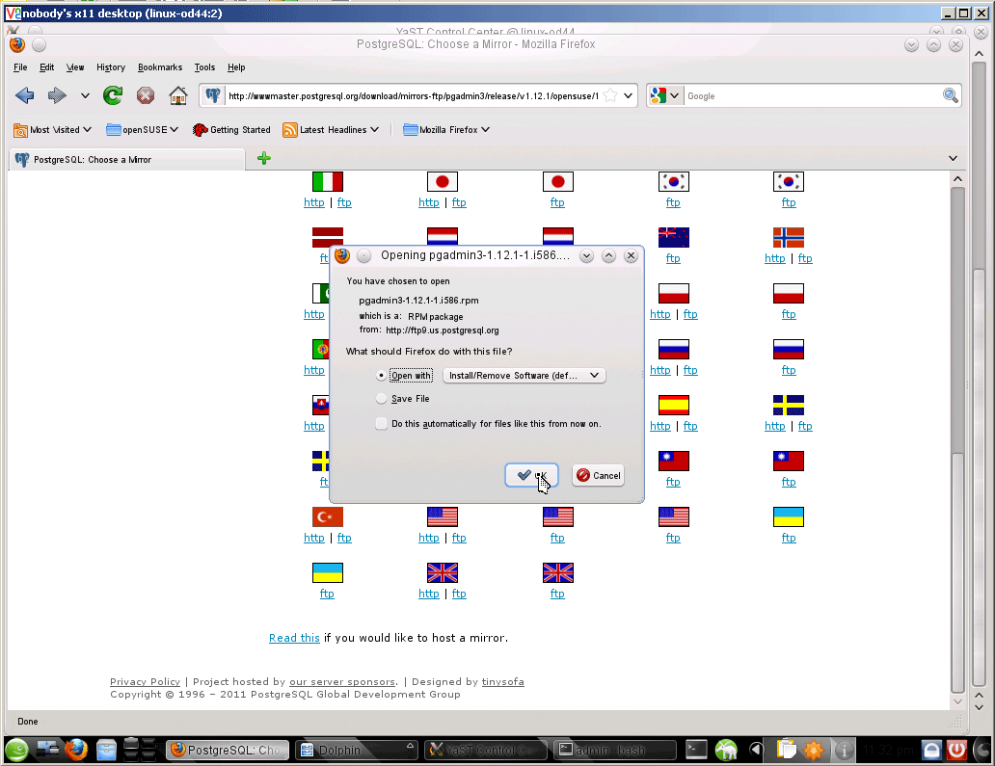Click into the URL address field
Viewport: 995px width, 766px height.
[413, 95]
